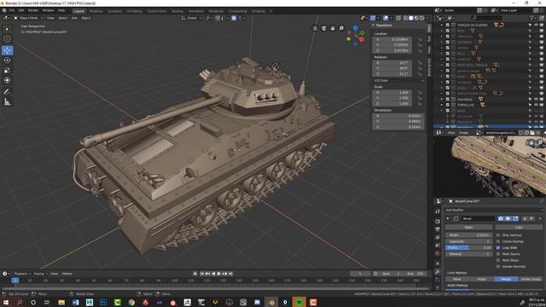Open the timeline Keying dropdown

[x=40, y=274]
